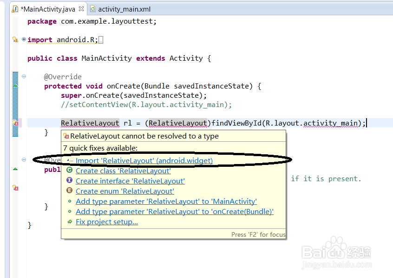Screen dimensions: 393x278
Task: Choose Create enum 'RelativeLayout' fix
Action: point(125,191)
